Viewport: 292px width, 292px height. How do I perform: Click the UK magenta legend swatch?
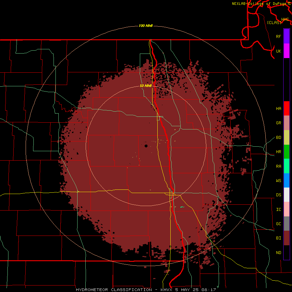(286, 51)
